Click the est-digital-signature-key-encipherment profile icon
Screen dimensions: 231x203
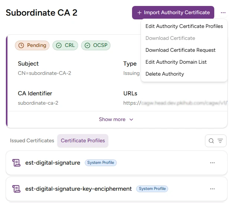pos(16,189)
